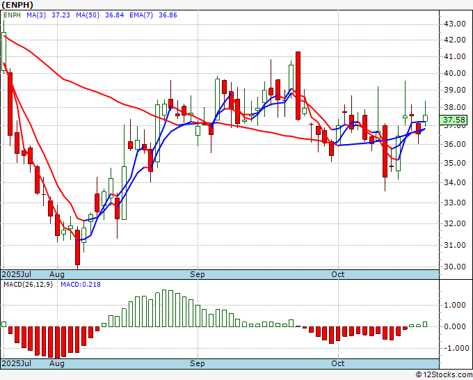This screenshot has width=473, height=380.
Task: Click the (ENPH) chart title
Action: click(17, 6)
